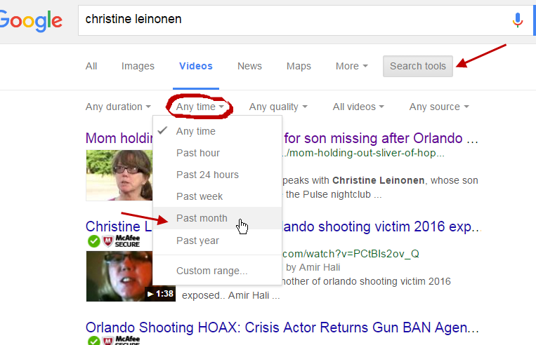
Task: Expand the Any quality dropdown
Action: (x=278, y=107)
